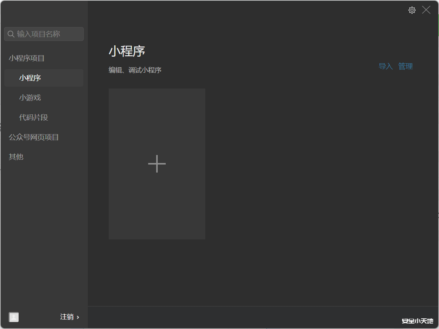
Task: Click the close X icon
Action: click(426, 10)
